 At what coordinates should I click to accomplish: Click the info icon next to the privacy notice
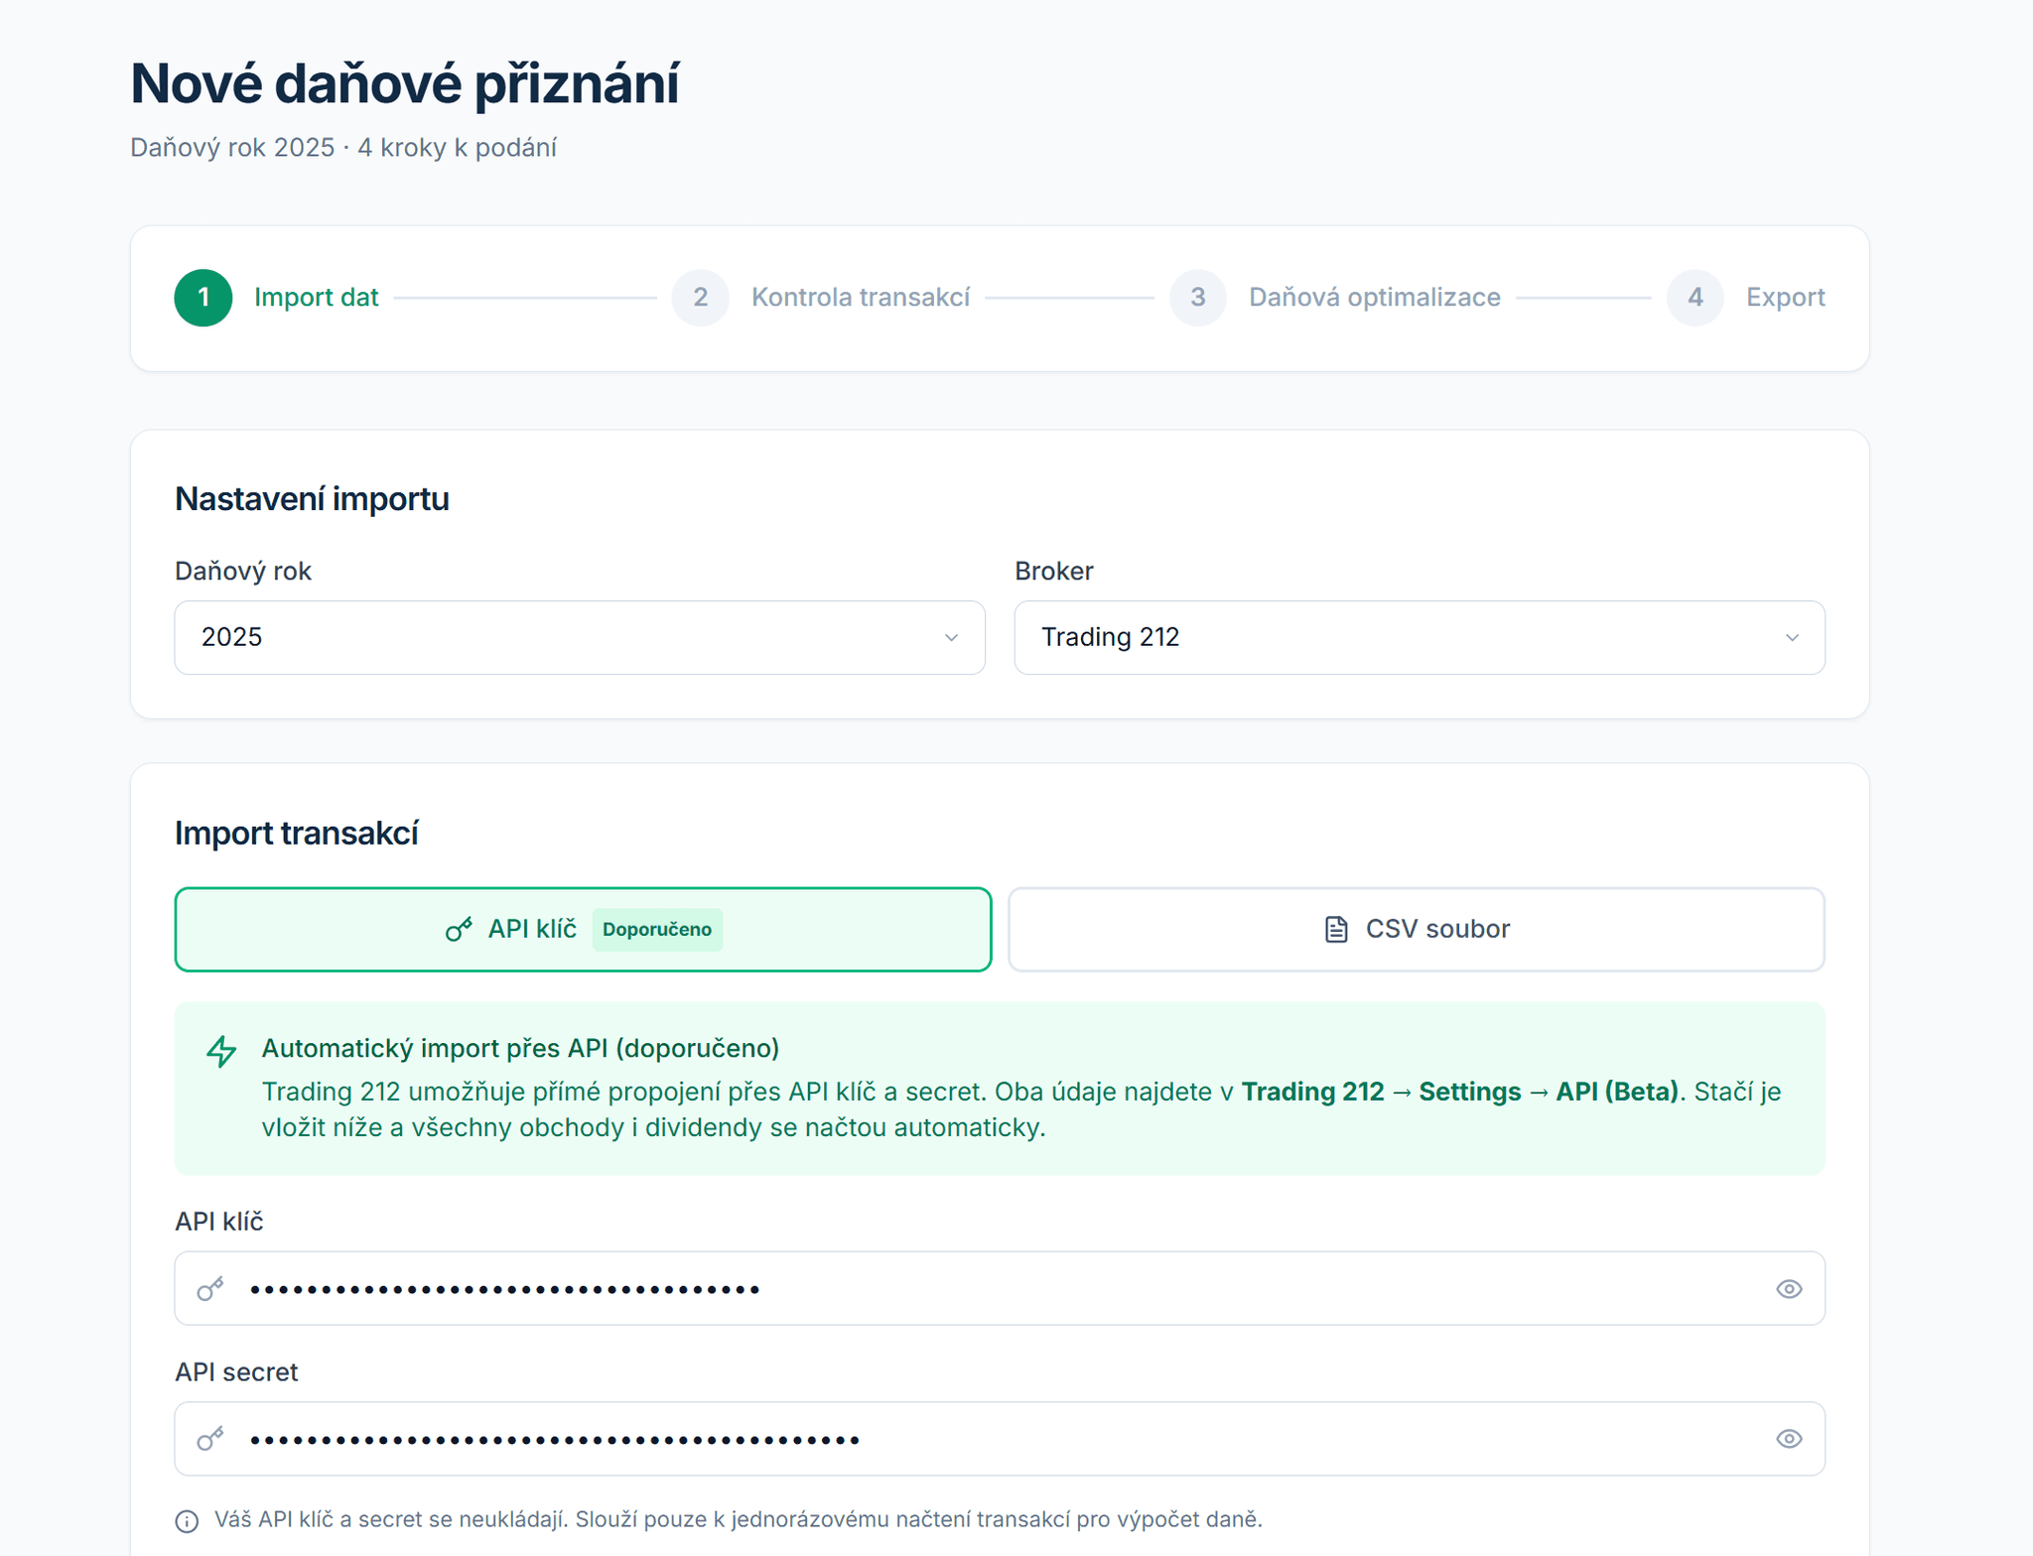tap(186, 1519)
